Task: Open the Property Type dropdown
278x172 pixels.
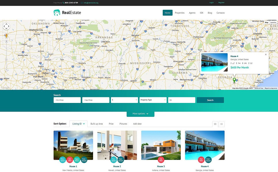Action: pos(153,100)
